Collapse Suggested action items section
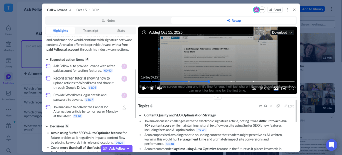This screenshot has width=342, height=155. coord(47,60)
